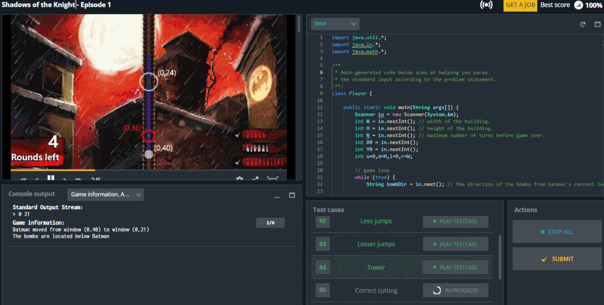The image size is (604, 305).
Task: Step forward one frame in the replay
Action: 65,179
